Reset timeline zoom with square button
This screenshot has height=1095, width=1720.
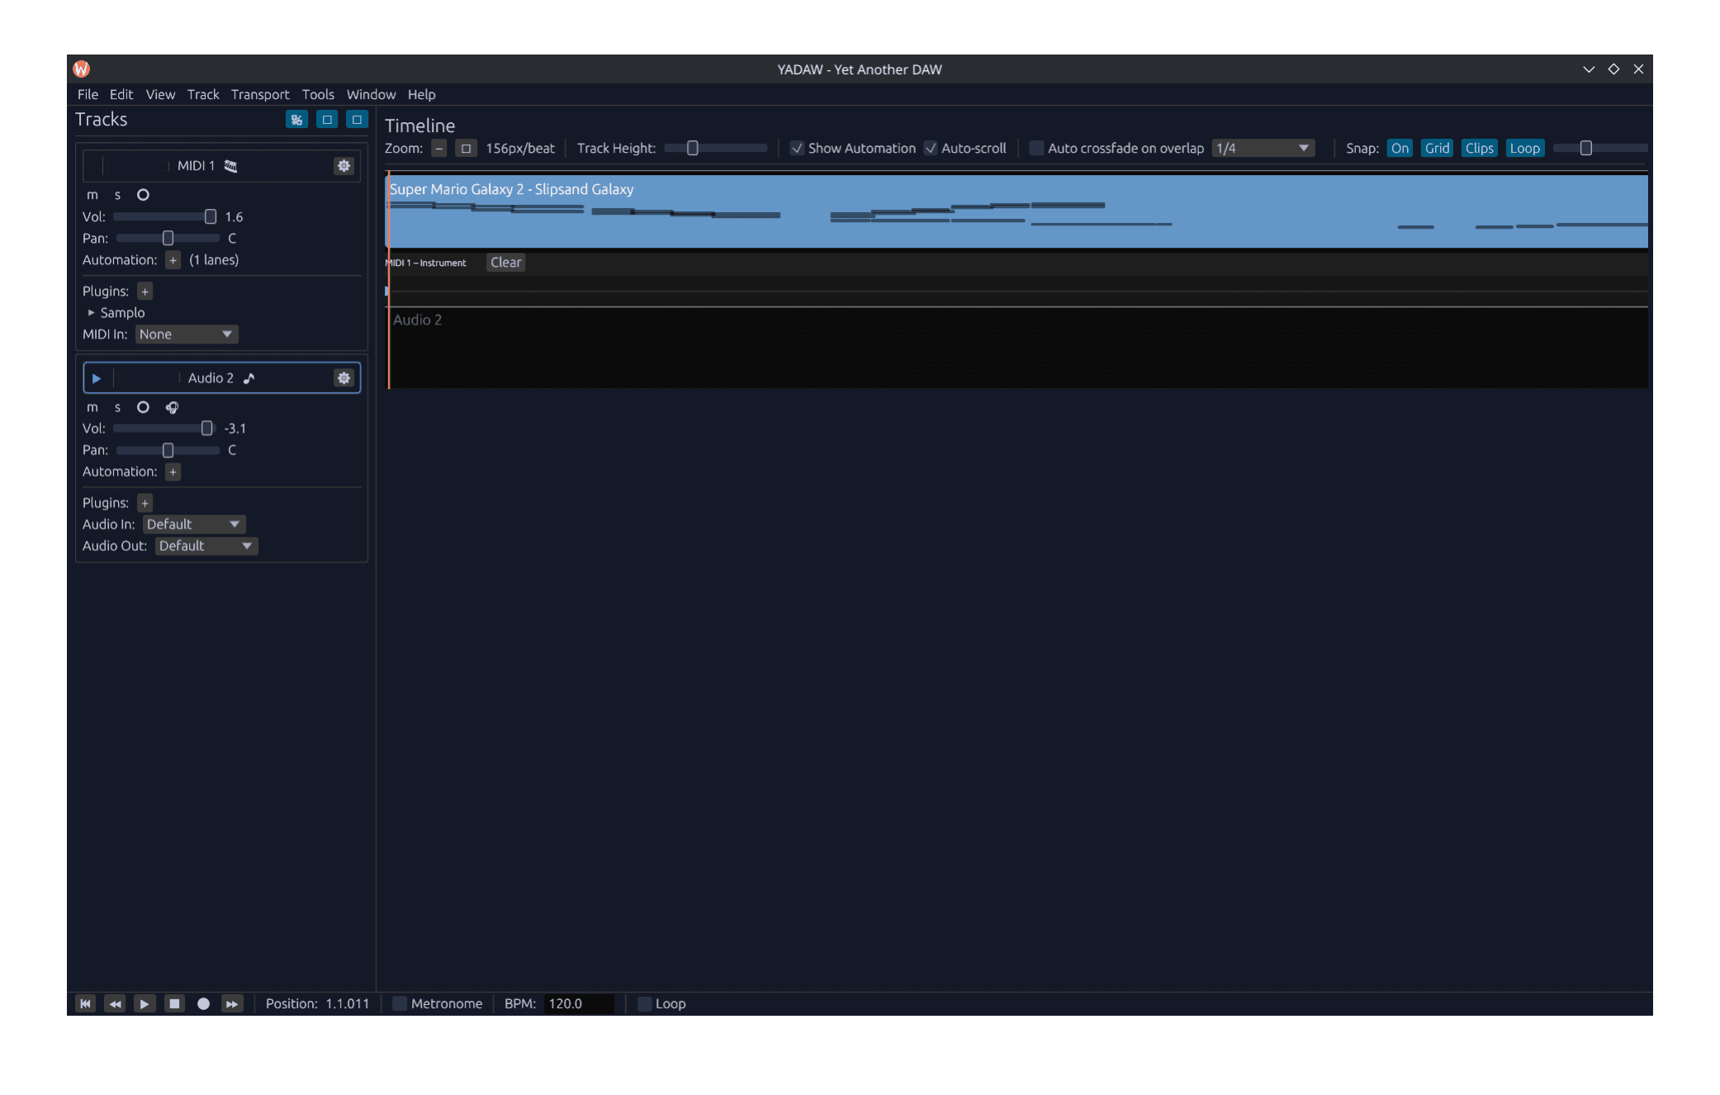coord(466,149)
